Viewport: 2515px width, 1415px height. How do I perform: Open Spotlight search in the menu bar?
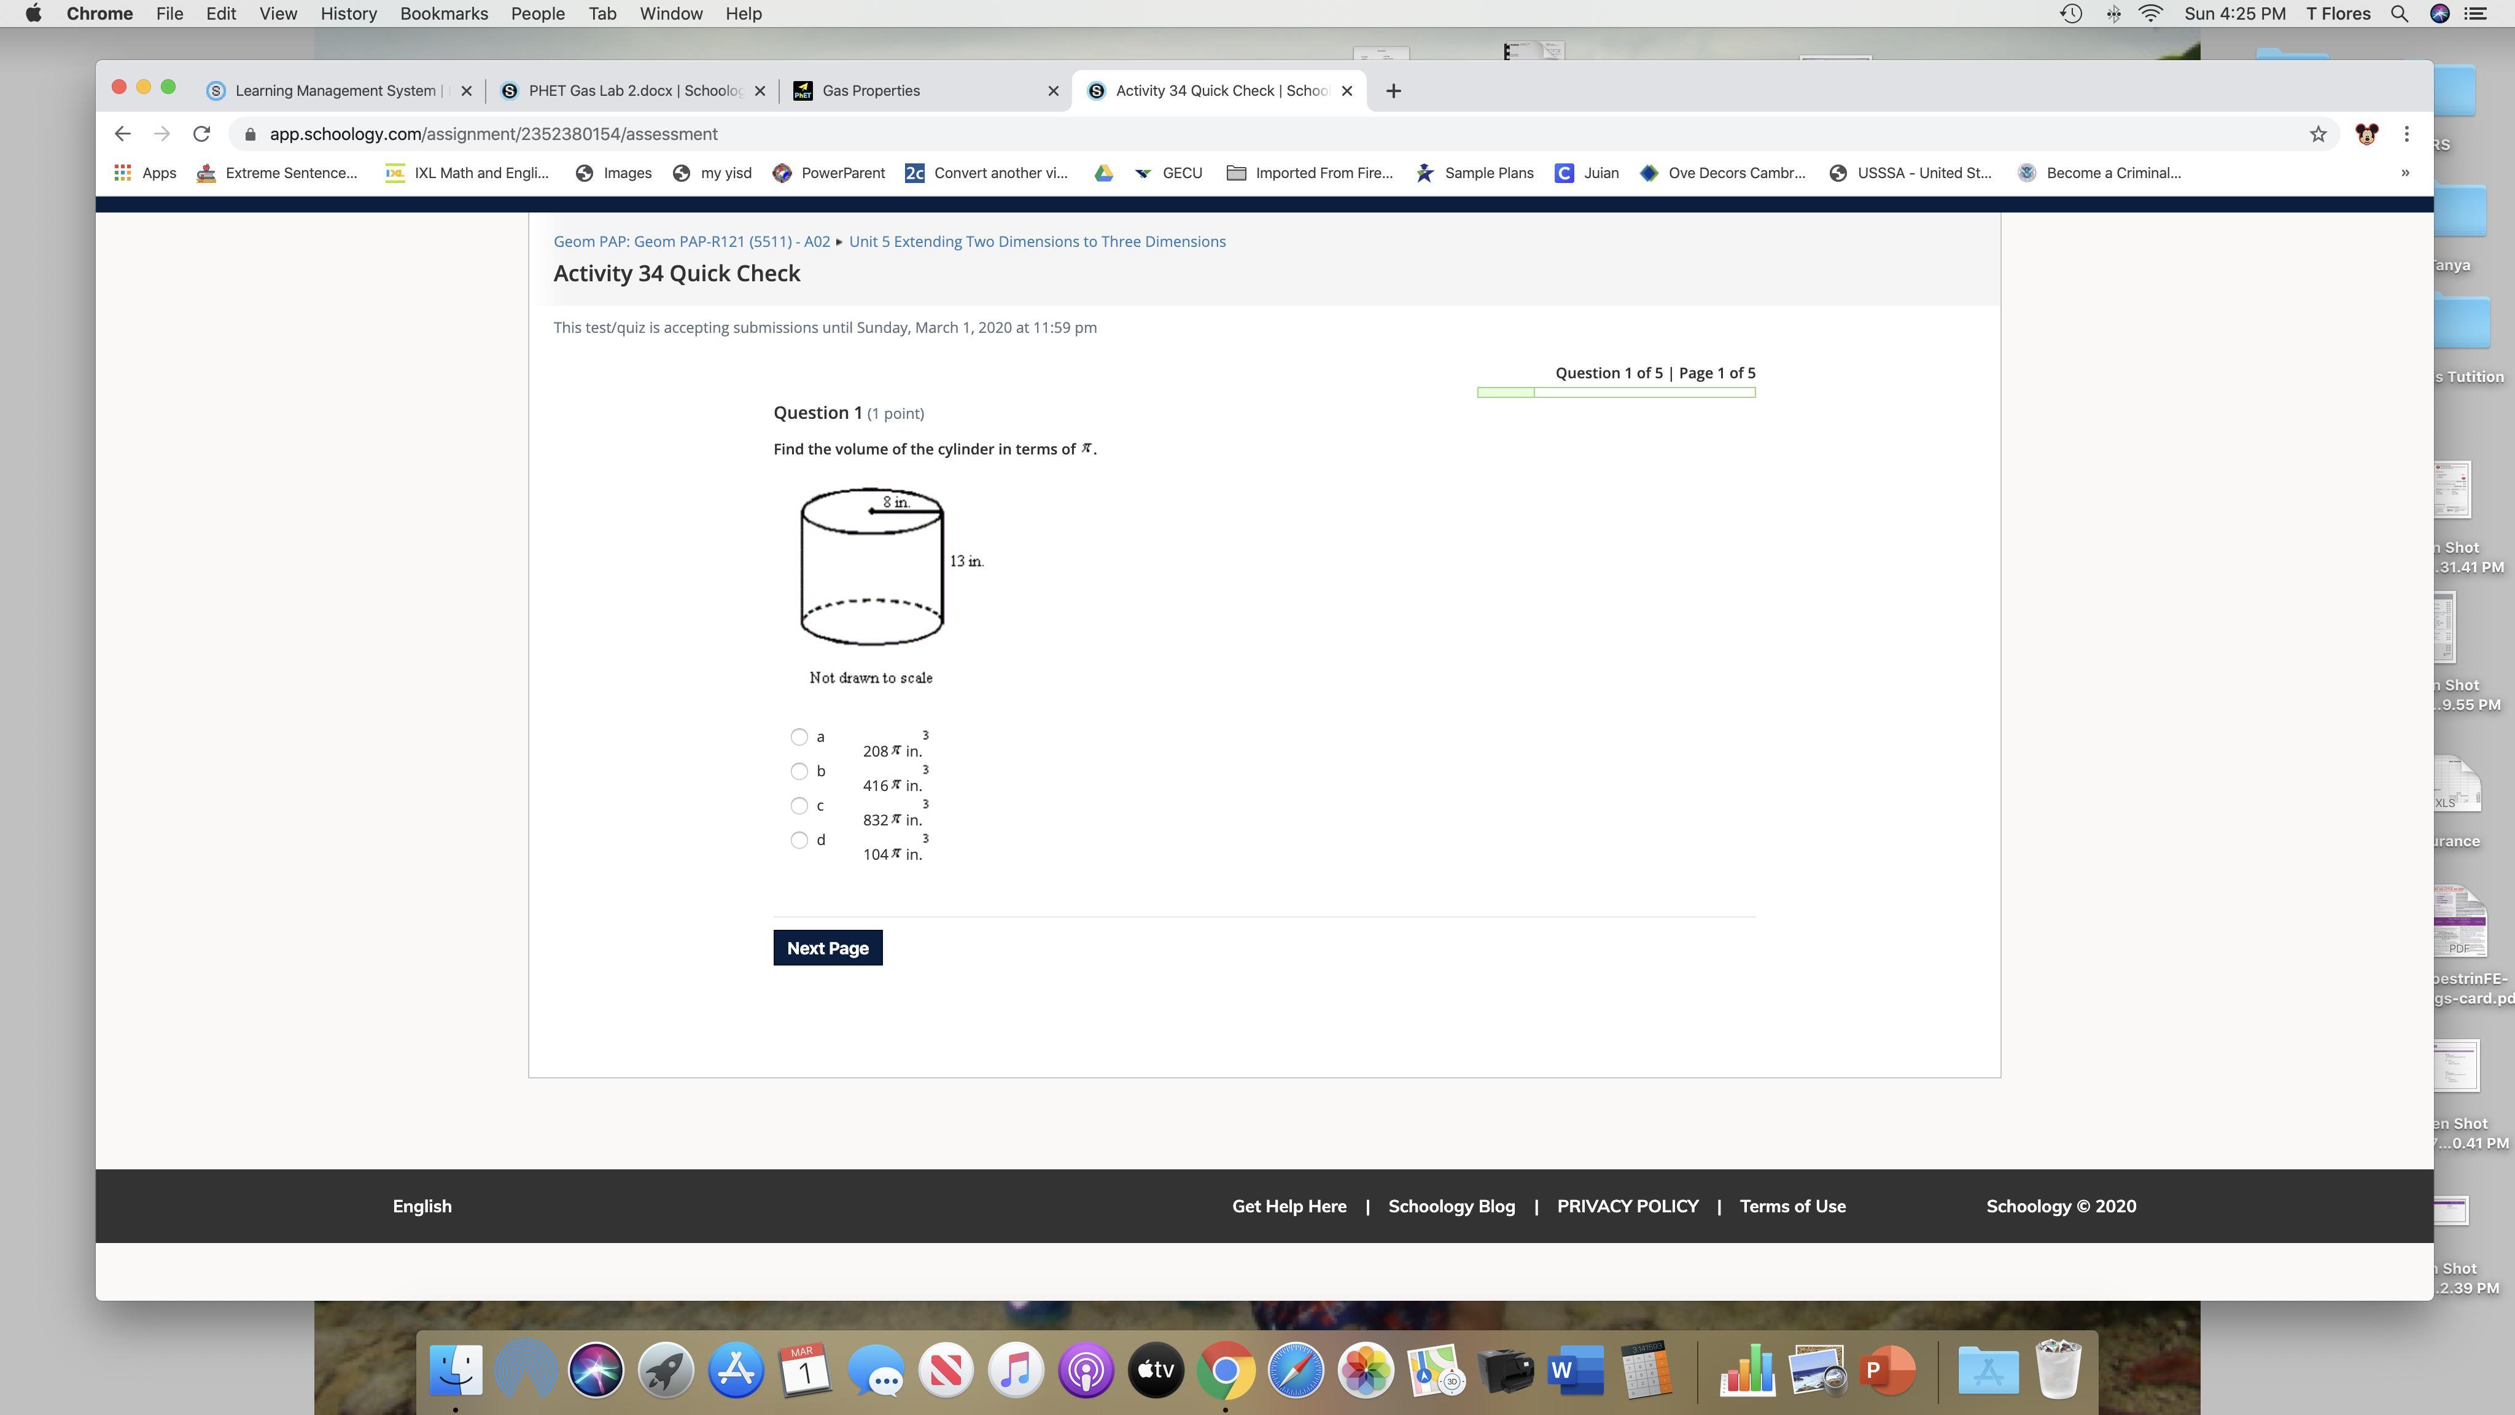(2399, 14)
